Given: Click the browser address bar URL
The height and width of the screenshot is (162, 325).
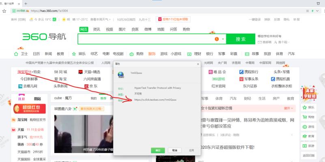Looking at the screenshot, I should (x=49, y=11).
